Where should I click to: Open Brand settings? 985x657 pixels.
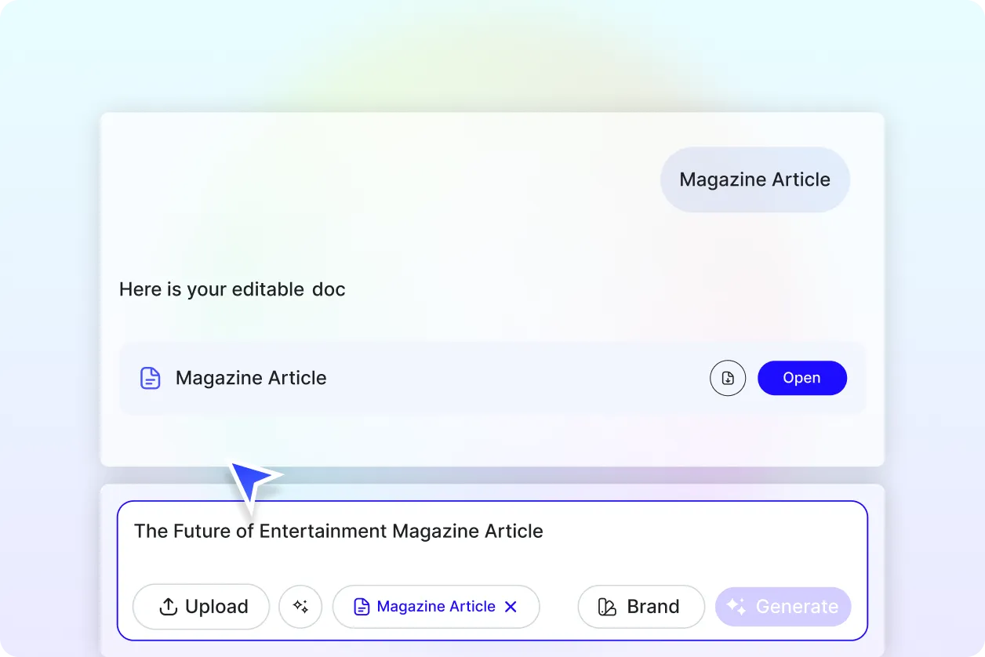(x=641, y=606)
